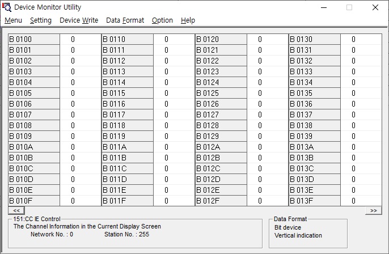Click the value cell beside B 010E
389x254 pixels.
tap(81, 190)
